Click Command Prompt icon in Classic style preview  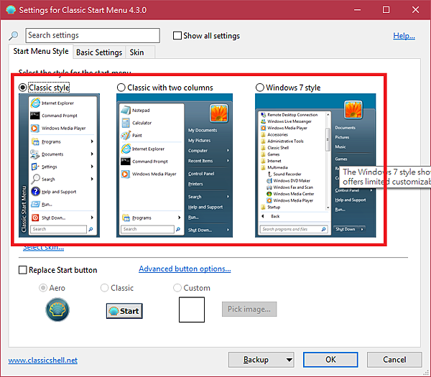(x=35, y=116)
